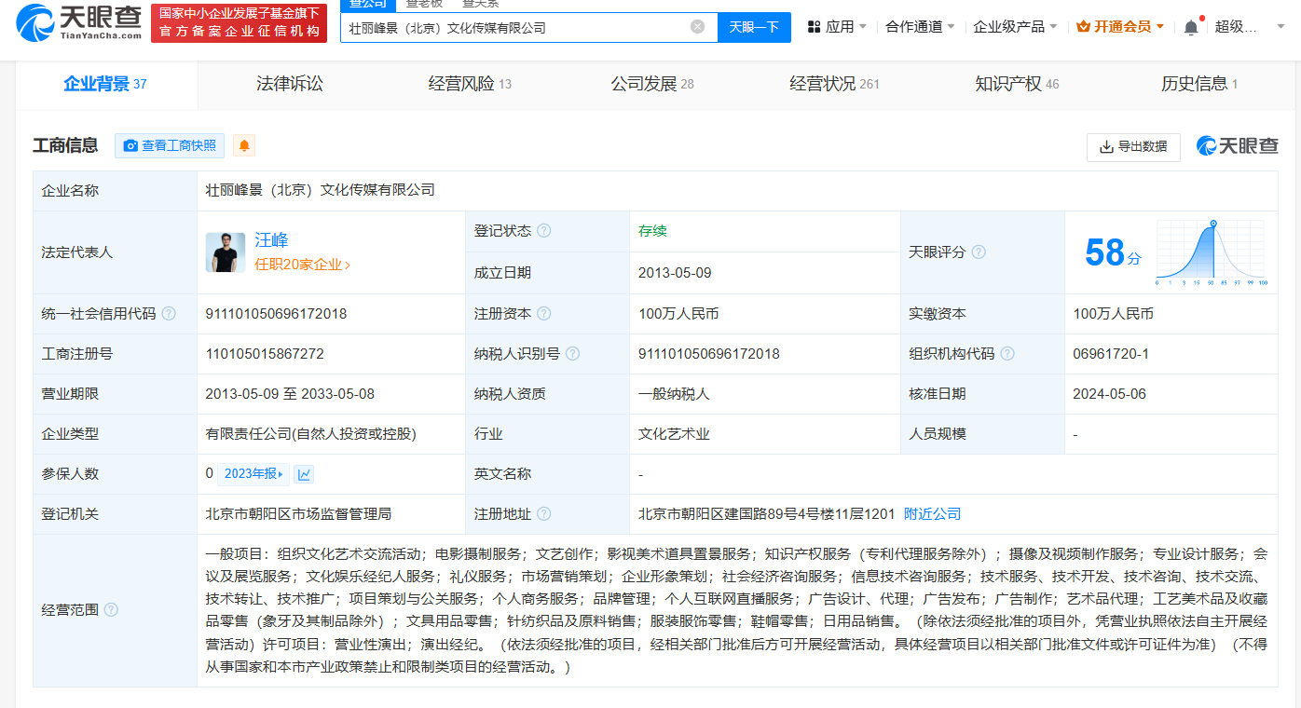Image resolution: width=1301 pixels, height=708 pixels.
Task: Click business term 2013-05-09 至 2033-05-08
Action: [290, 394]
